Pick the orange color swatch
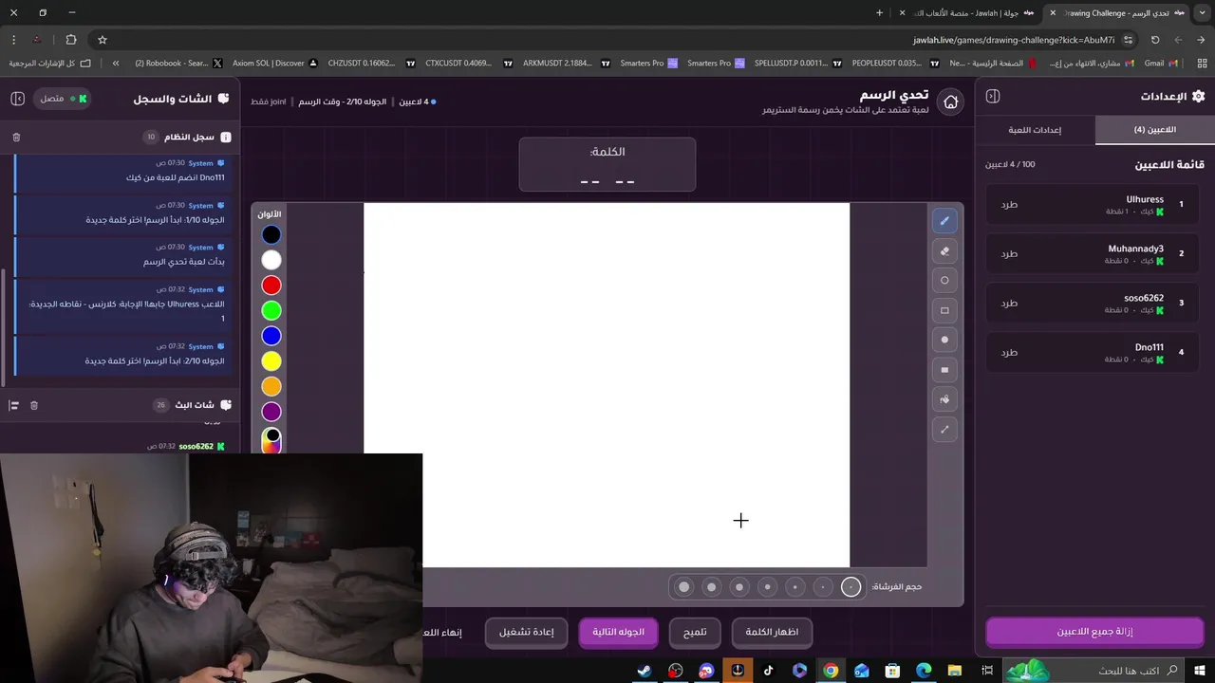The height and width of the screenshot is (683, 1215). 271,386
